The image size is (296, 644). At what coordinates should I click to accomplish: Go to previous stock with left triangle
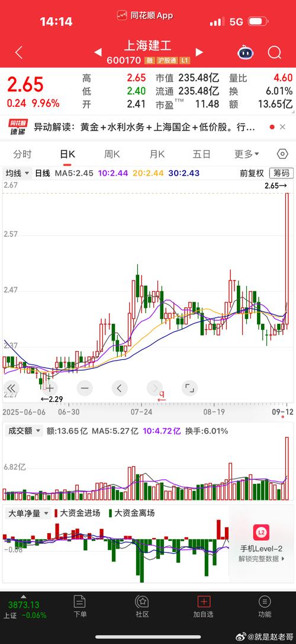[98, 52]
